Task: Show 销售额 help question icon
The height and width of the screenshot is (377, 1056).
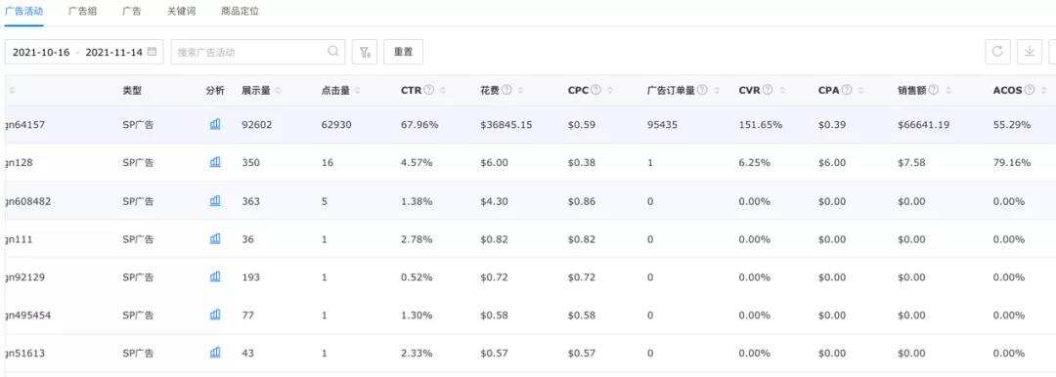Action: (x=933, y=90)
